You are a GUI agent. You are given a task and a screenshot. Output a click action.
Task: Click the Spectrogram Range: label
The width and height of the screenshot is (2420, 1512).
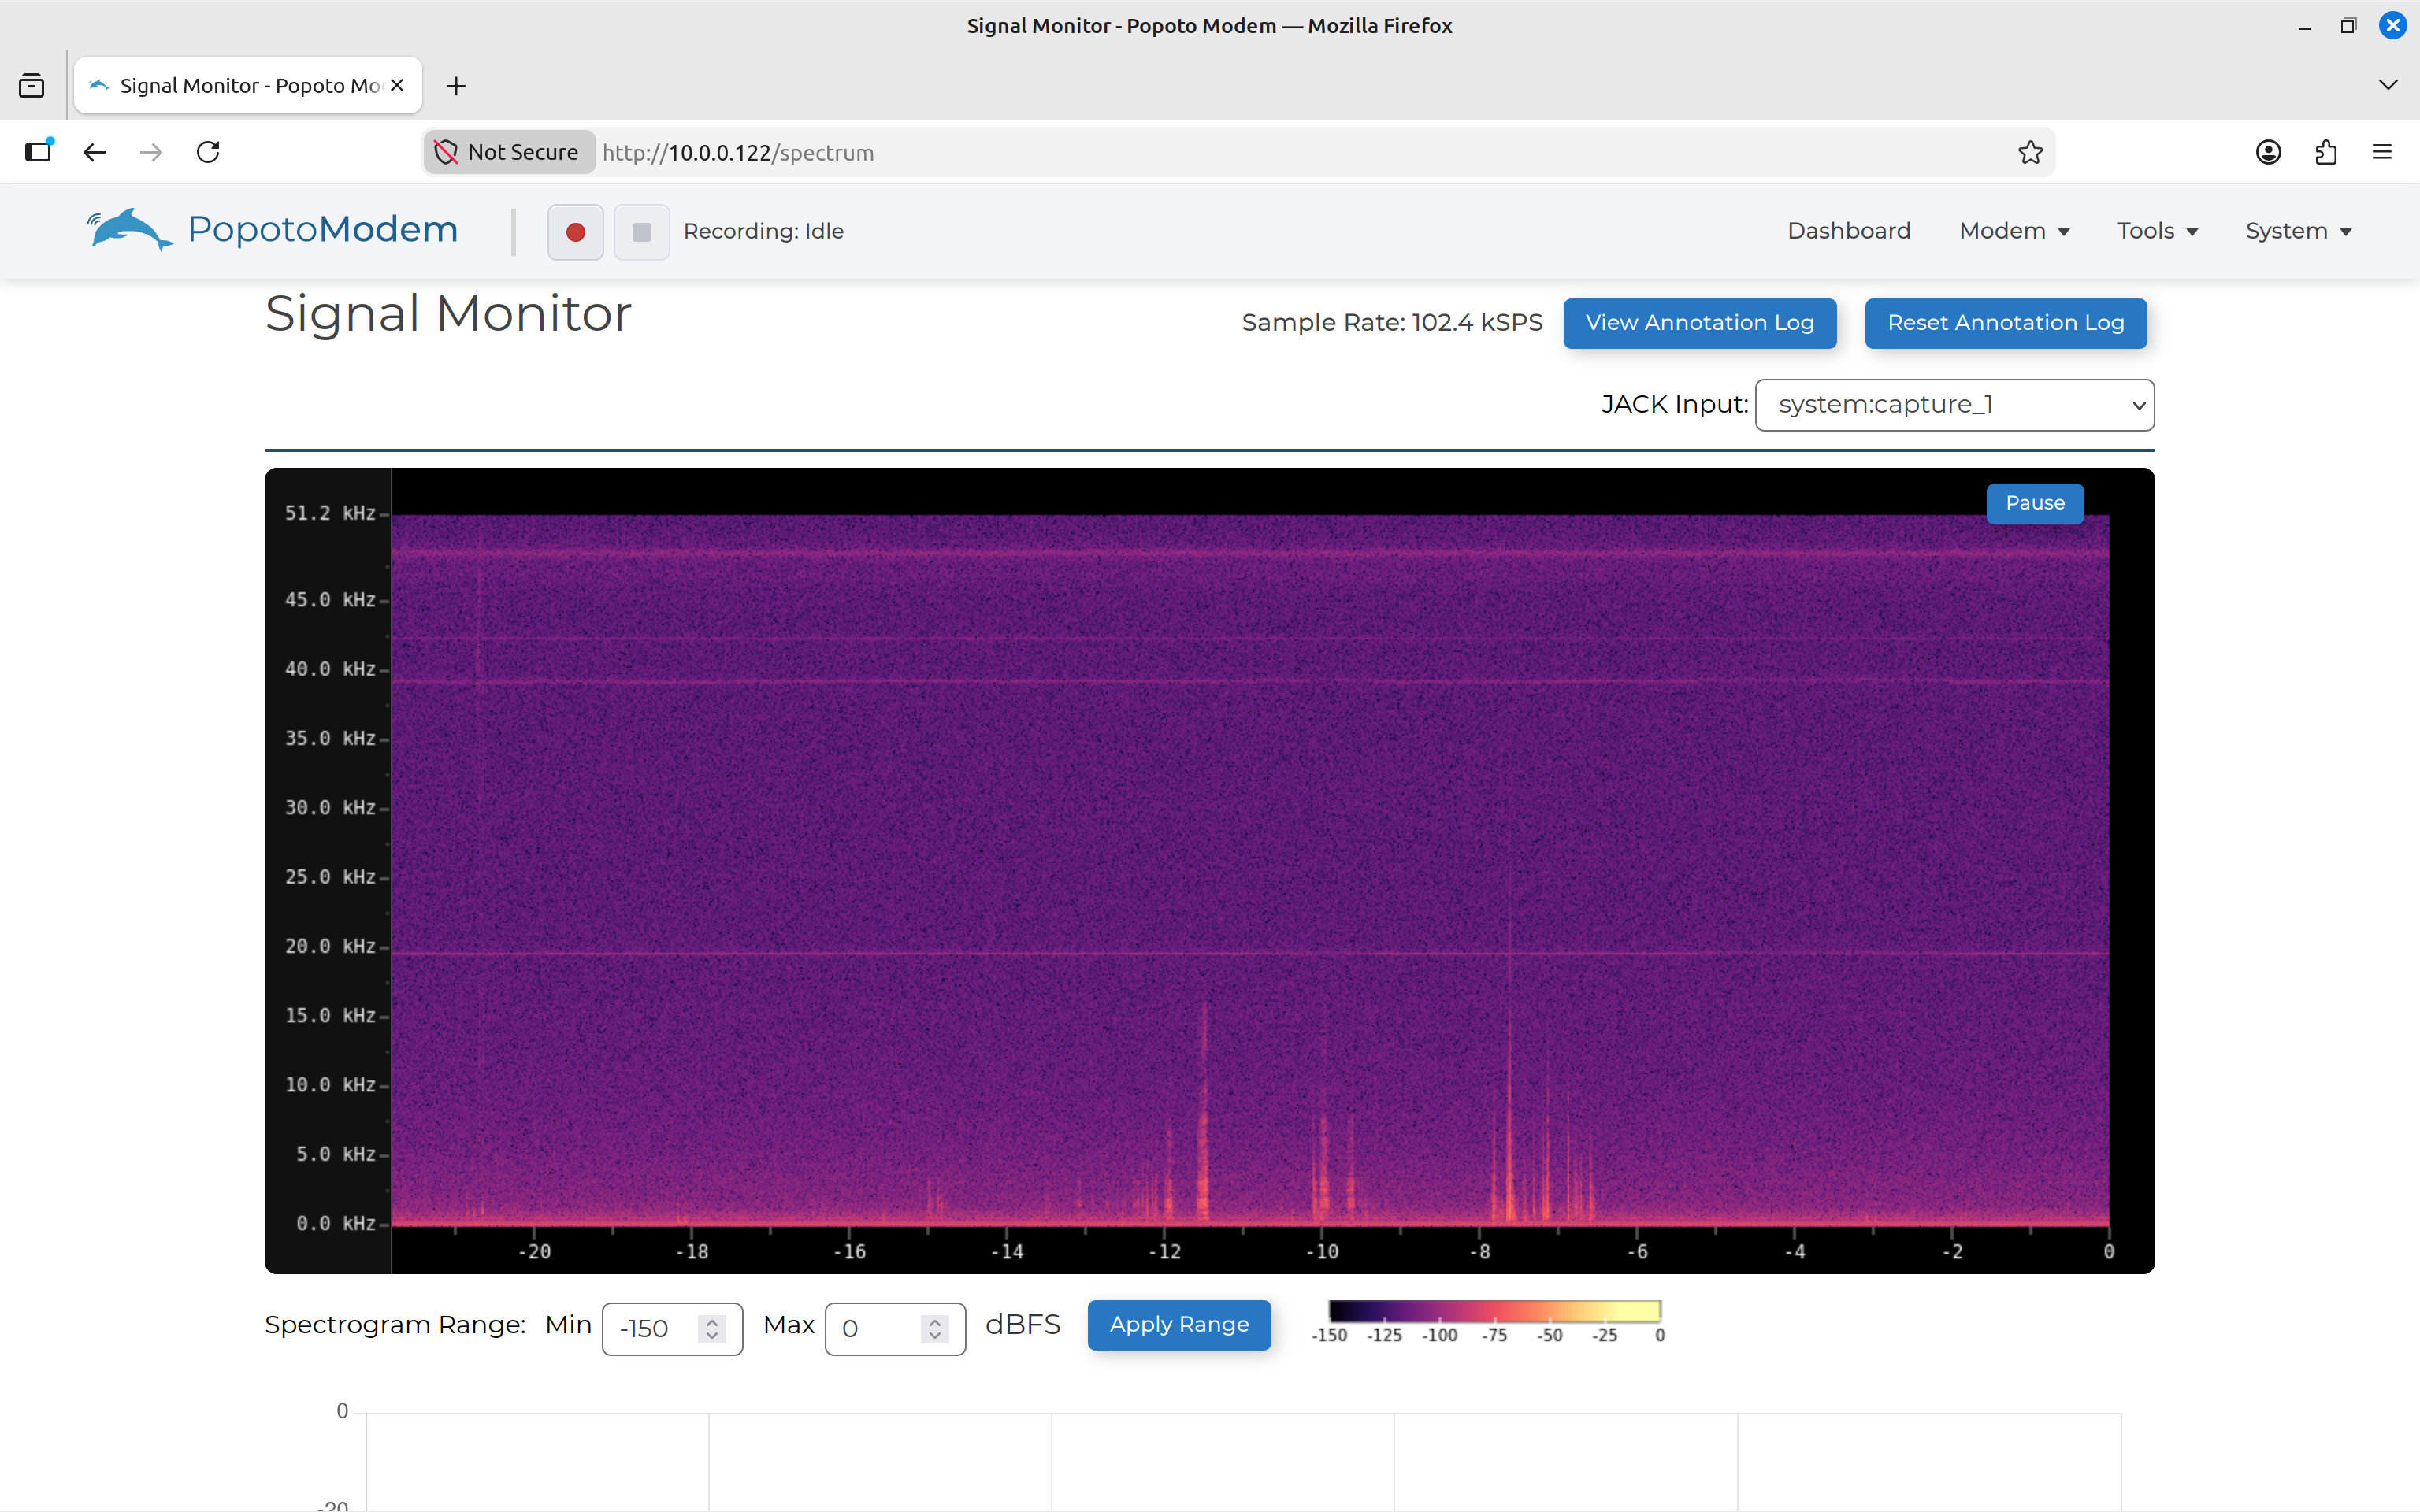pos(395,1325)
